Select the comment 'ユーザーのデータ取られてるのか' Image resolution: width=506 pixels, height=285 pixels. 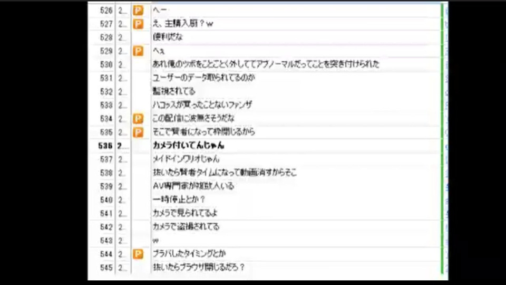tap(204, 78)
